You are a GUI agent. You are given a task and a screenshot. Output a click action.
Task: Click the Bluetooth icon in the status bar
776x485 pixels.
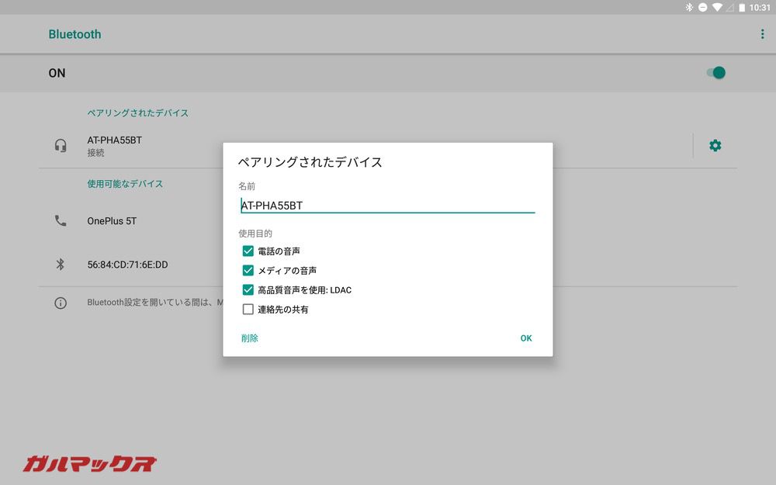[688, 7]
